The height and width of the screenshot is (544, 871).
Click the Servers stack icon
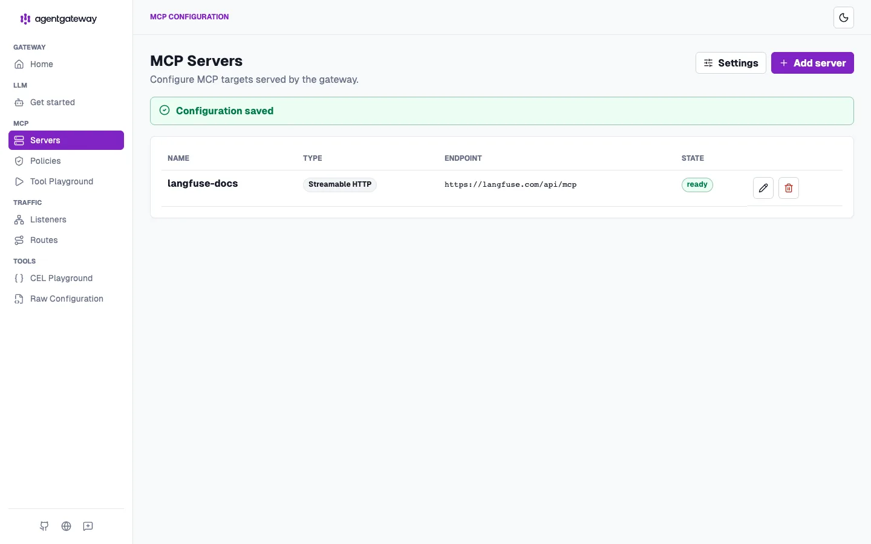[19, 140]
